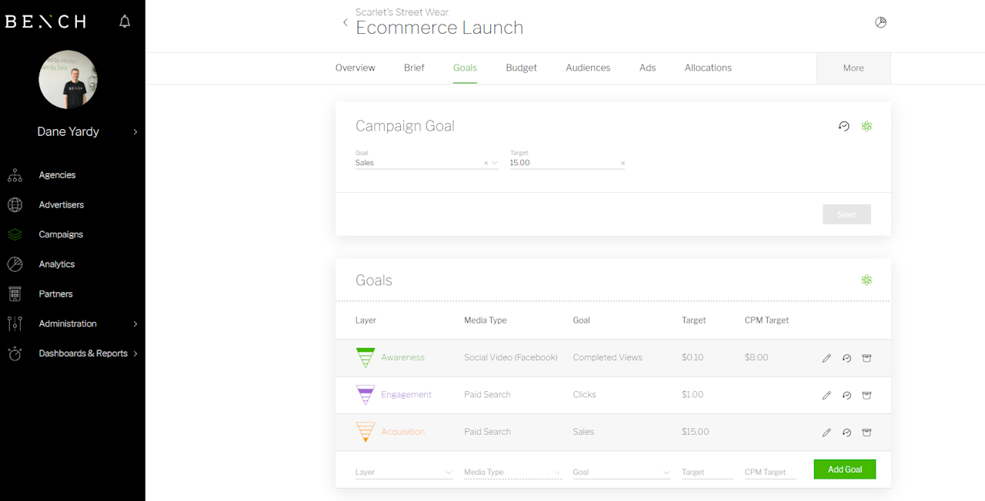985x501 pixels.
Task: Click Dane Yardy's profile photo
Action: coord(68,80)
